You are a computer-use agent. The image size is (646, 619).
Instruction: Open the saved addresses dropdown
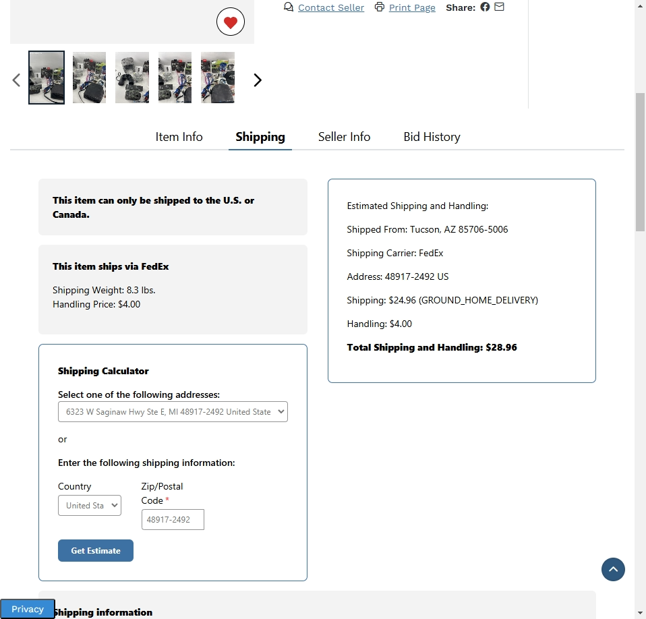click(173, 412)
